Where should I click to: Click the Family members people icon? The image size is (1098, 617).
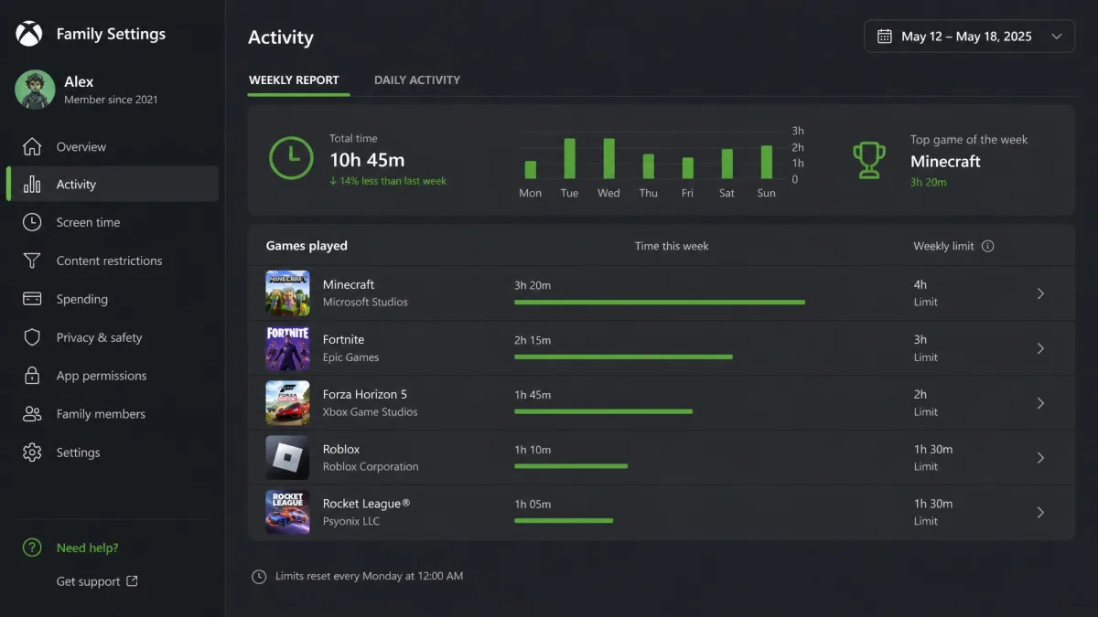[32, 414]
